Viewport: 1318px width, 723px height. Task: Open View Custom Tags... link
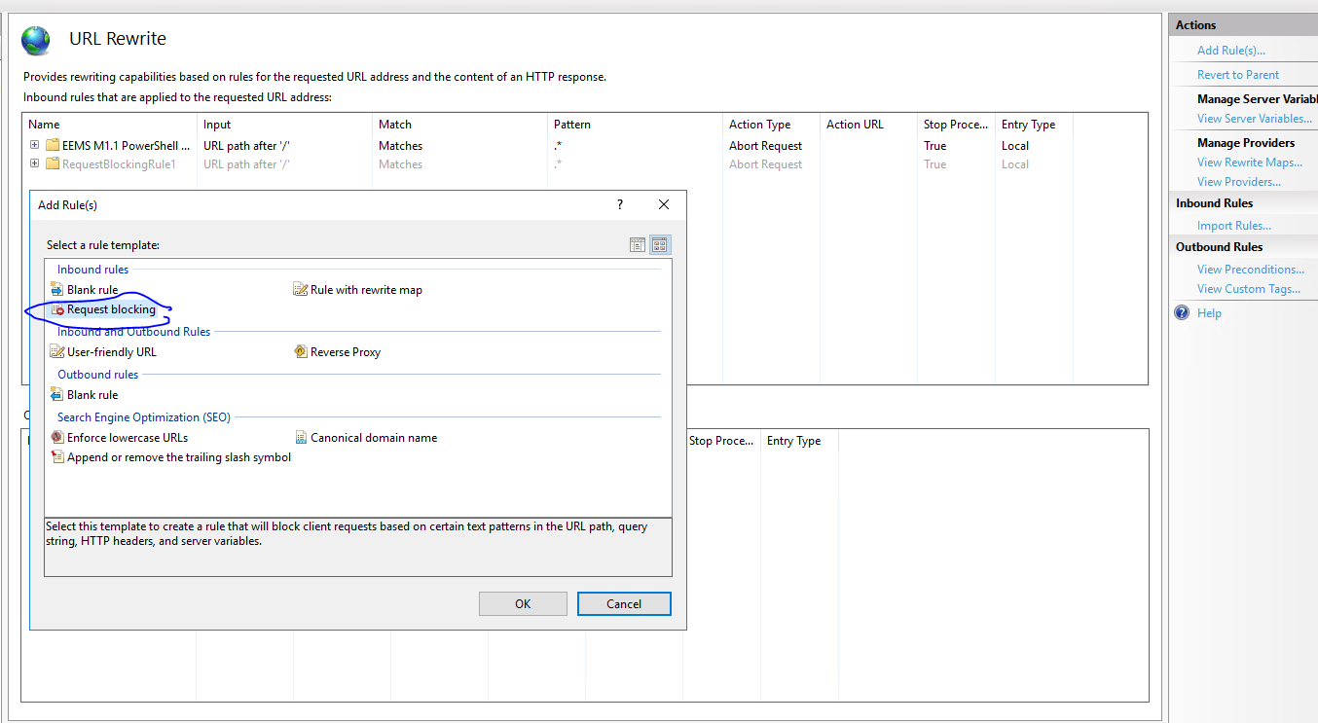click(1249, 289)
